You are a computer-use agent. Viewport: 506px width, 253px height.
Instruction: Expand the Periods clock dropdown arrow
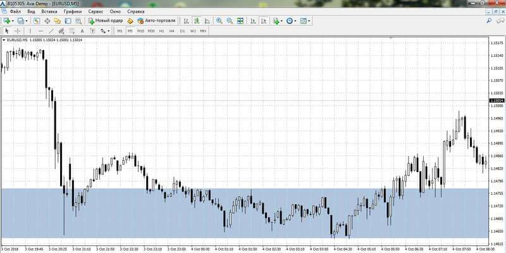[x=295, y=21]
